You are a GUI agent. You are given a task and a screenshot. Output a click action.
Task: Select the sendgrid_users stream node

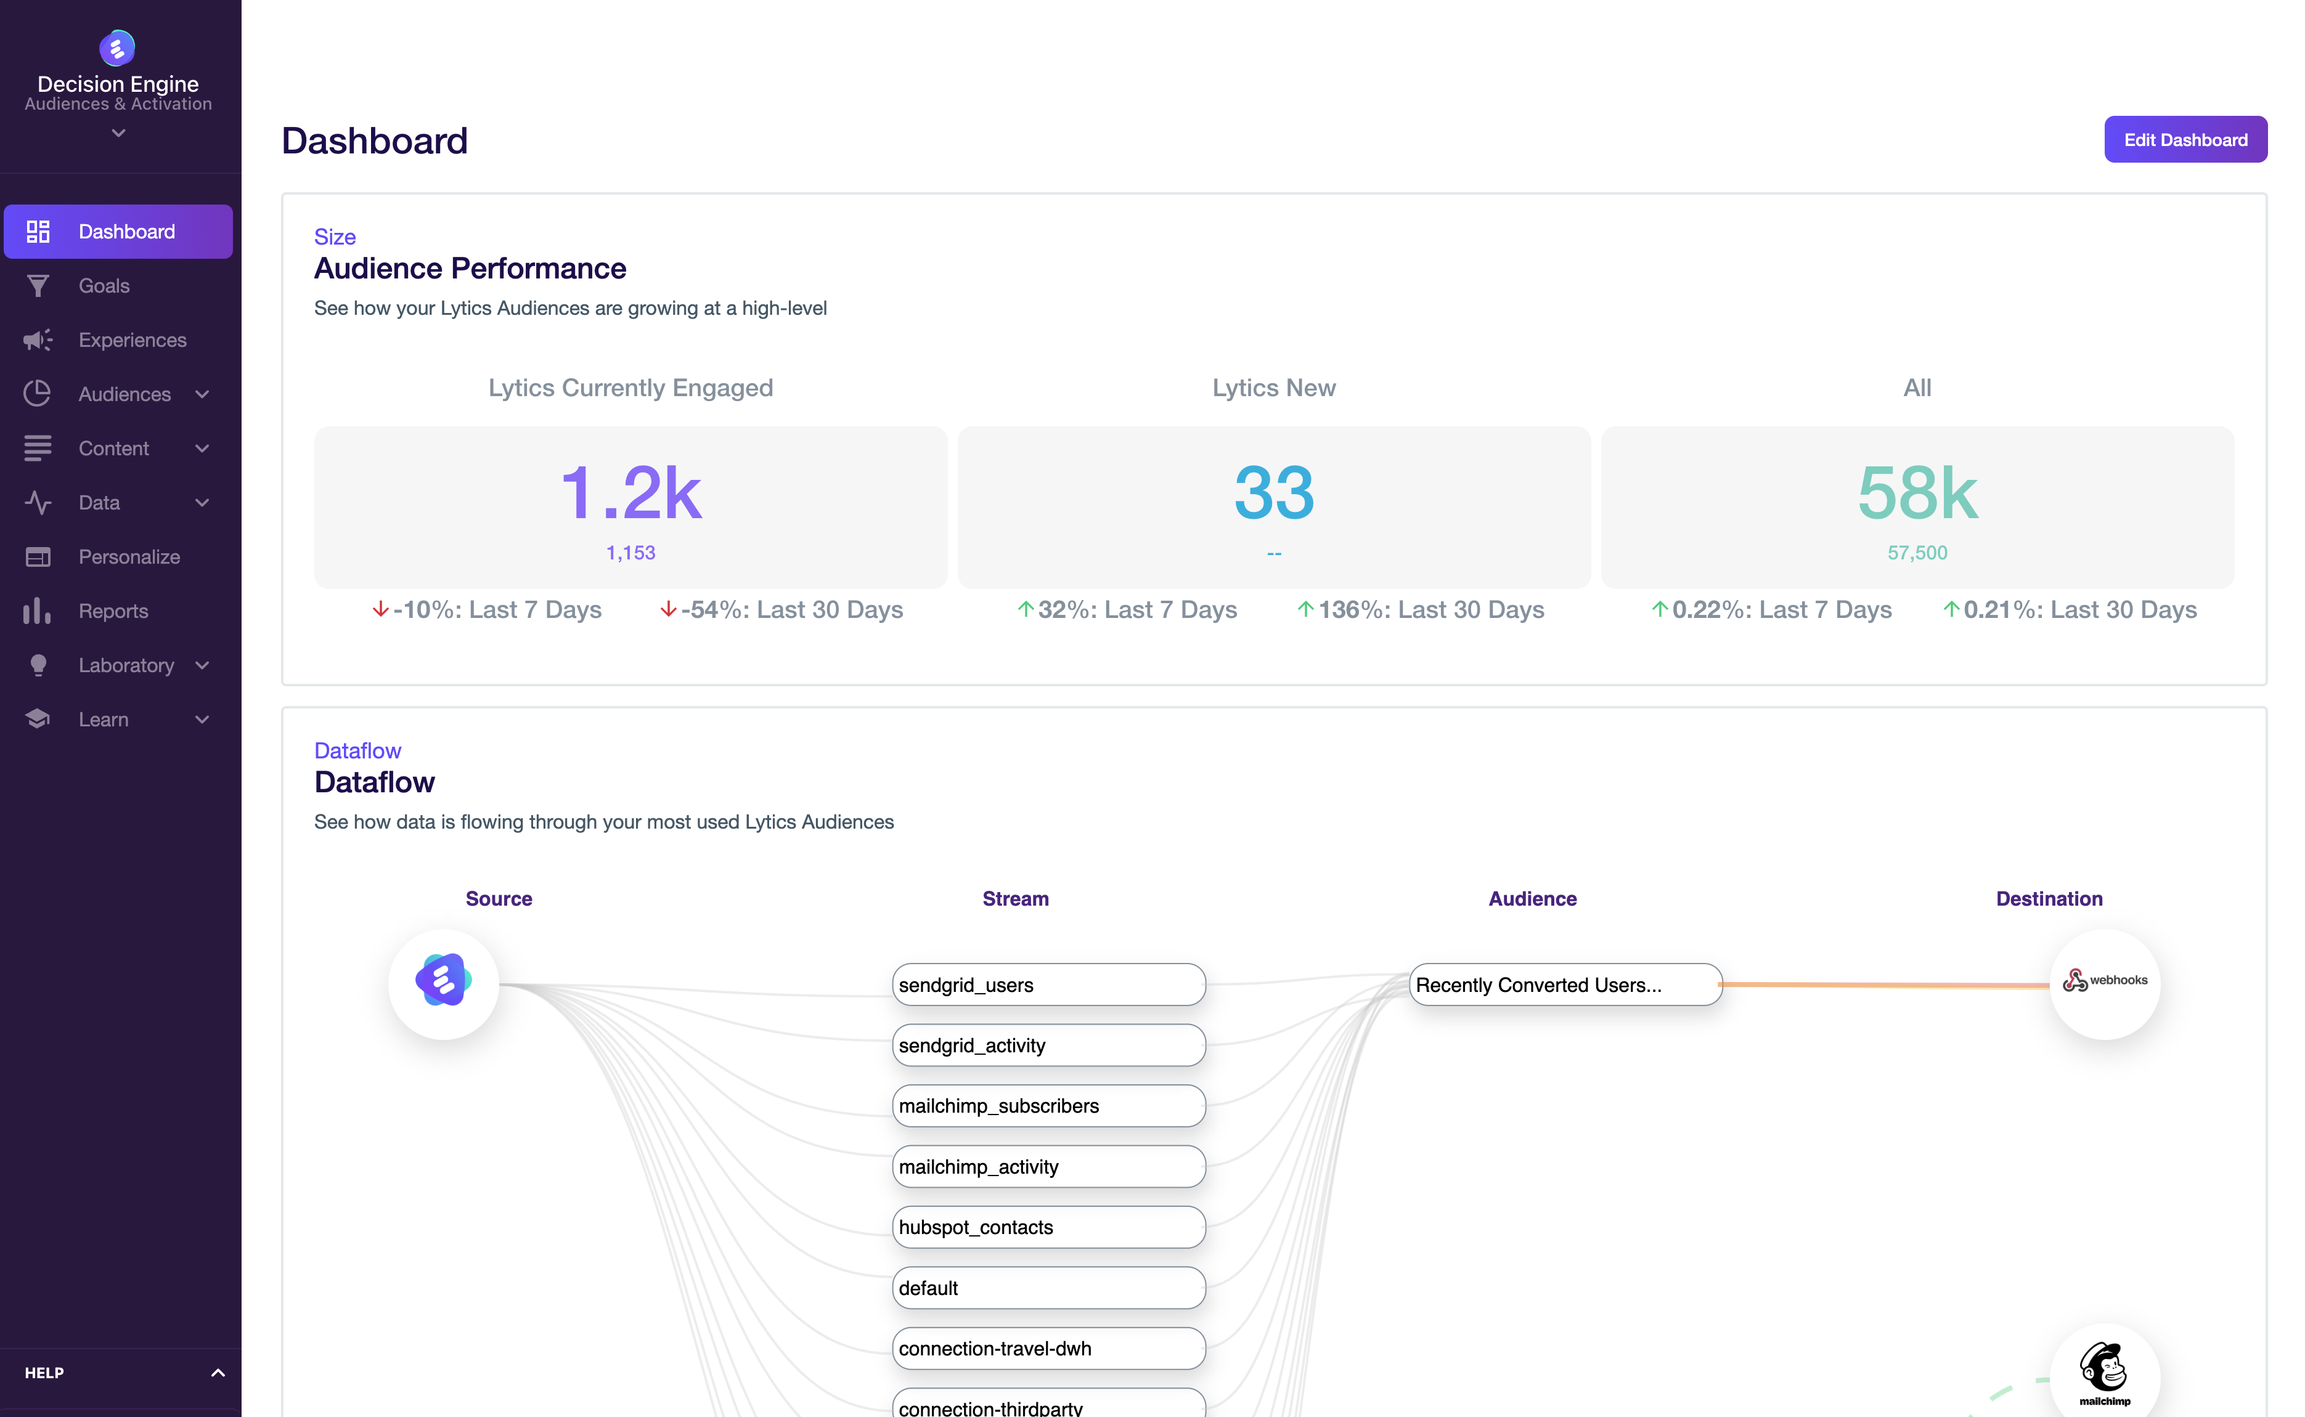[x=1048, y=985]
